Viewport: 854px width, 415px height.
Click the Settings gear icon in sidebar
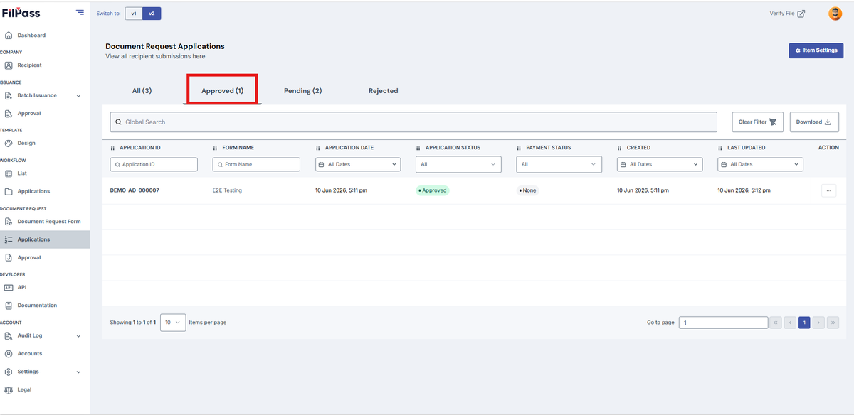9,372
